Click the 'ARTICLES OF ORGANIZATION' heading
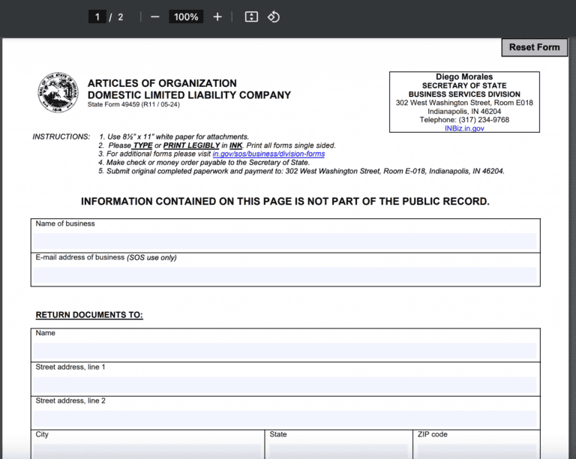The height and width of the screenshot is (459, 576). point(162,83)
